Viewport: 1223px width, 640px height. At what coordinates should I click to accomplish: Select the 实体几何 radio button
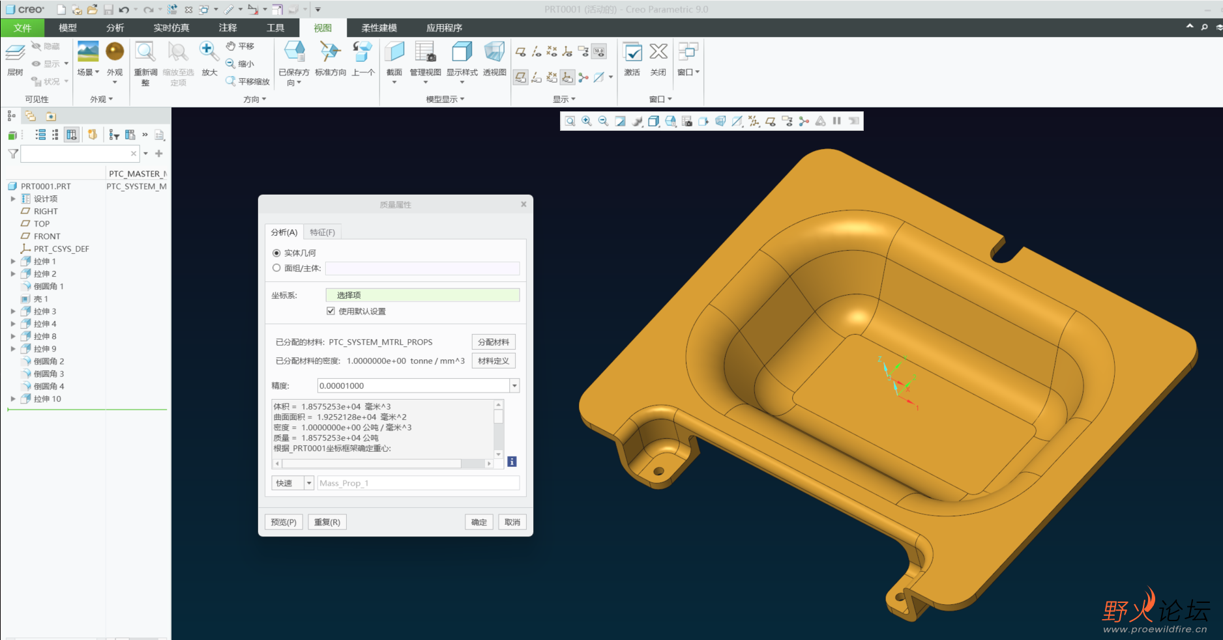click(x=276, y=253)
